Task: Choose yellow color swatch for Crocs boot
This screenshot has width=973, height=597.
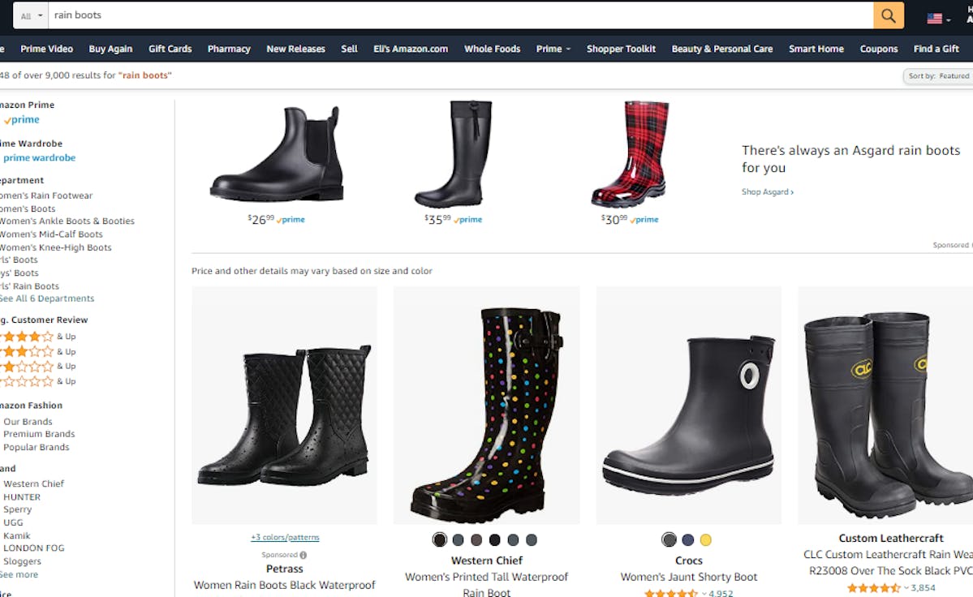Action: click(x=705, y=540)
